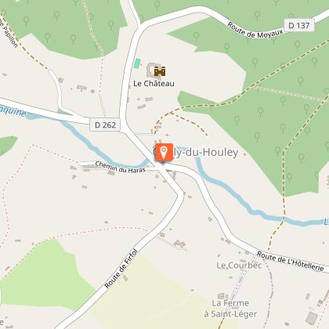Click the Papillon road label

[9, 34]
